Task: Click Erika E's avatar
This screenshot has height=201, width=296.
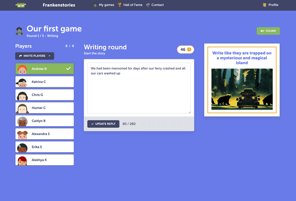Action: (22, 148)
